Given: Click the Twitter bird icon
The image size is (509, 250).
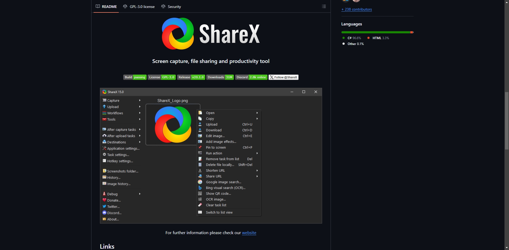Looking at the screenshot, I should [104, 206].
